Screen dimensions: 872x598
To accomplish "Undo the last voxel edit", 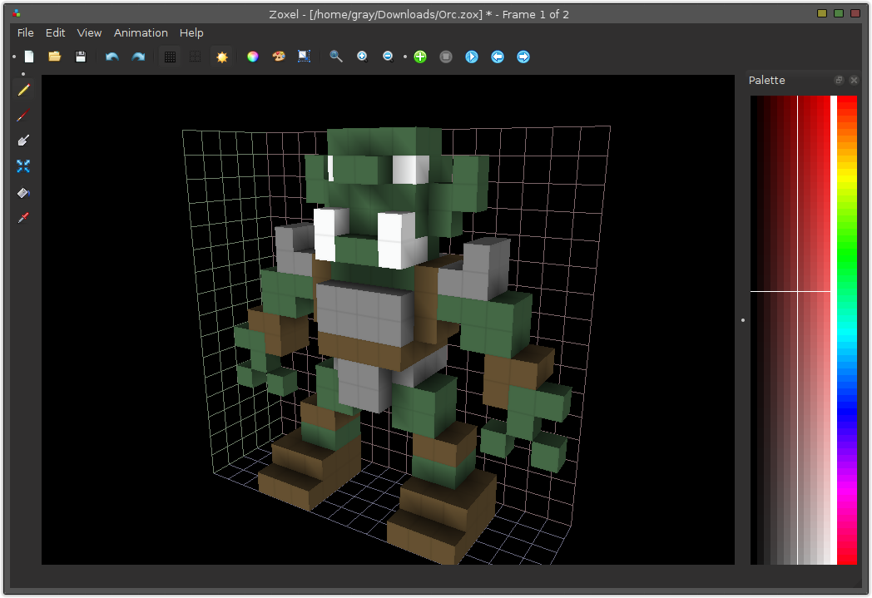I will click(x=111, y=56).
